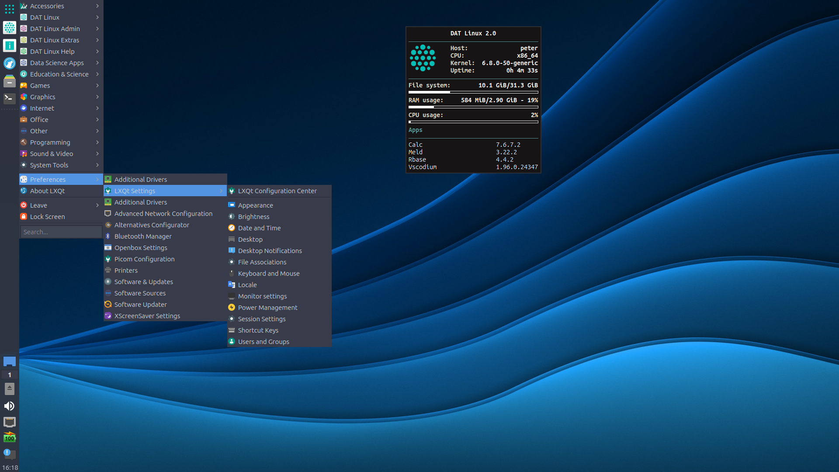The image size is (839, 472).
Task: Open the removable media eject icon
Action: tap(9, 389)
